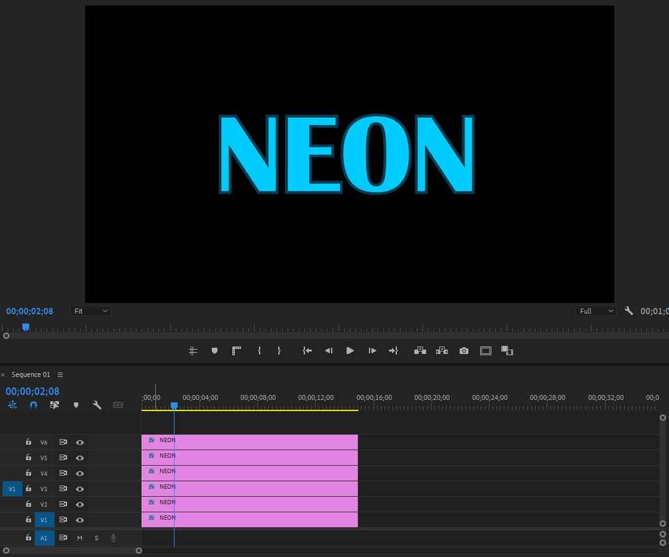Click the timeline playhead timecode field
This screenshot has width=669, height=557.
[32, 391]
